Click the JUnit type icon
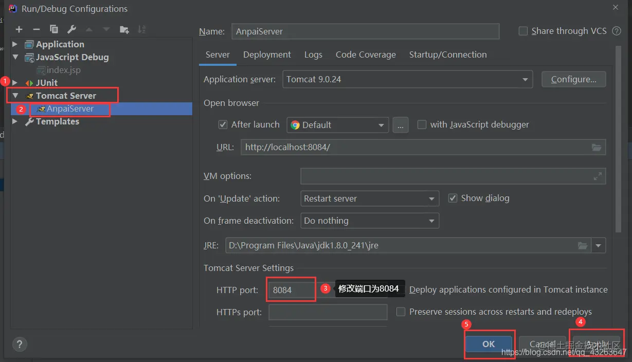This screenshot has width=632, height=362. pyautogui.click(x=29, y=83)
